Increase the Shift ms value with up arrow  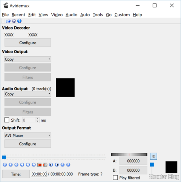click(37, 119)
